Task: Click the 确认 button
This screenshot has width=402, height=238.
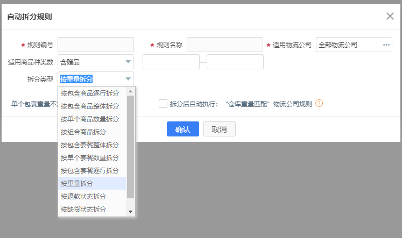Action: click(183, 129)
